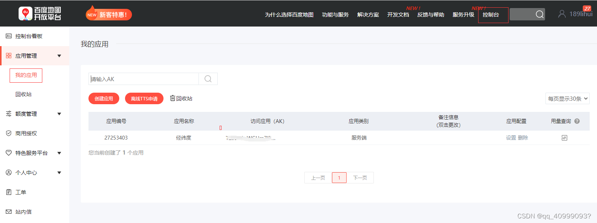Click the app name 经纬度 cell
Screen dimensions: 597x223
[x=183, y=138]
